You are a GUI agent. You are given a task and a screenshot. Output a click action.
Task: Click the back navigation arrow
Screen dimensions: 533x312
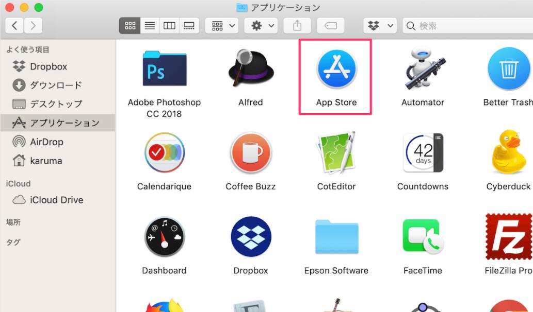tap(13, 25)
